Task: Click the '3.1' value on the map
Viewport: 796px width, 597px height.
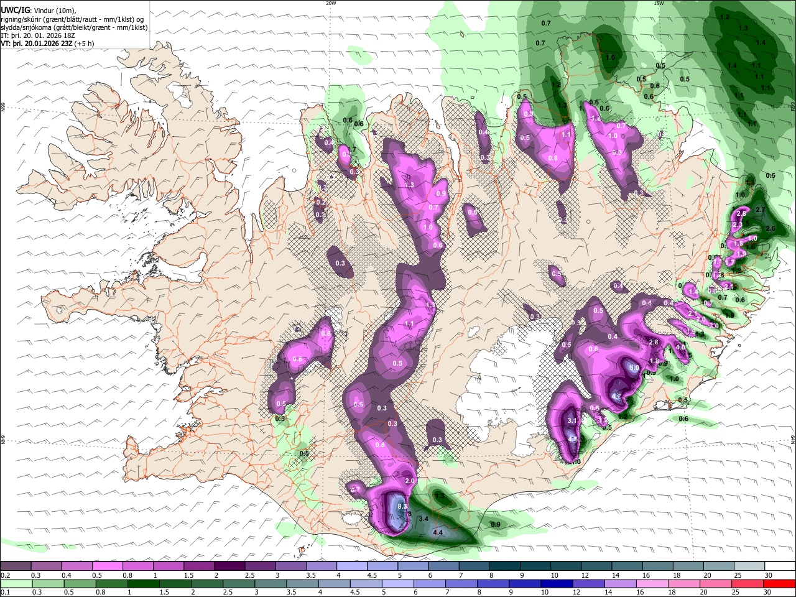Action: point(573,421)
